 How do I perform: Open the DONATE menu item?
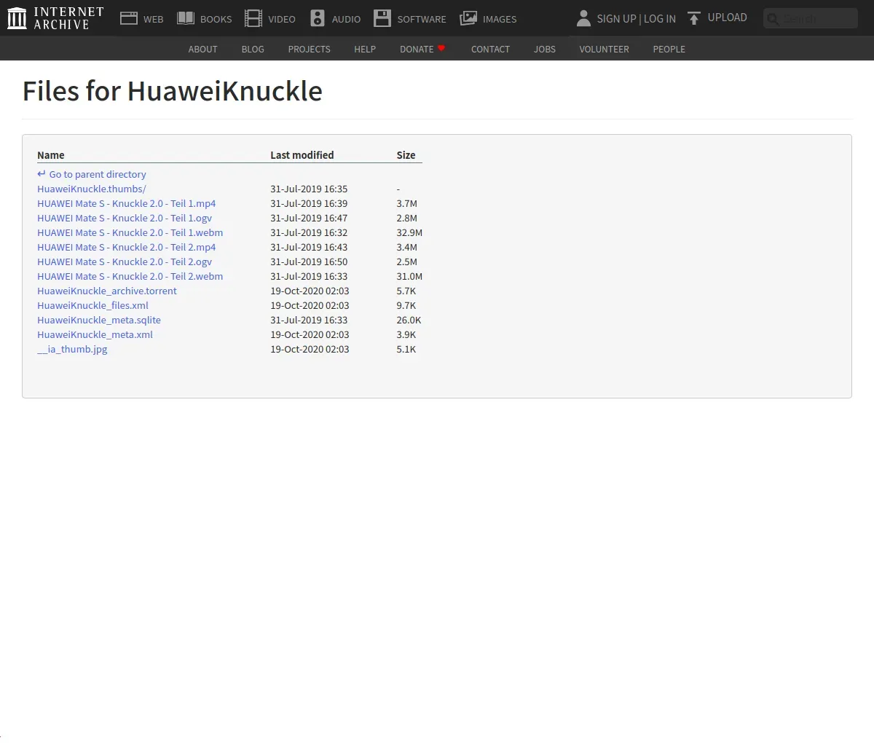417,49
